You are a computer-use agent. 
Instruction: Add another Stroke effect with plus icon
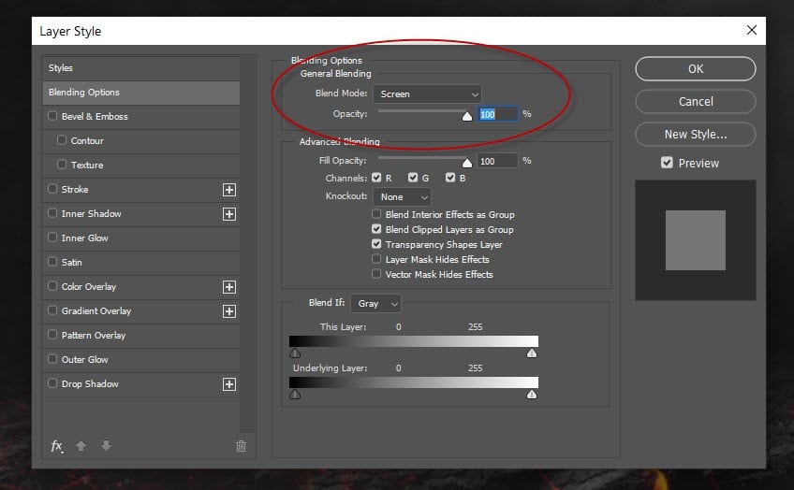pos(228,190)
